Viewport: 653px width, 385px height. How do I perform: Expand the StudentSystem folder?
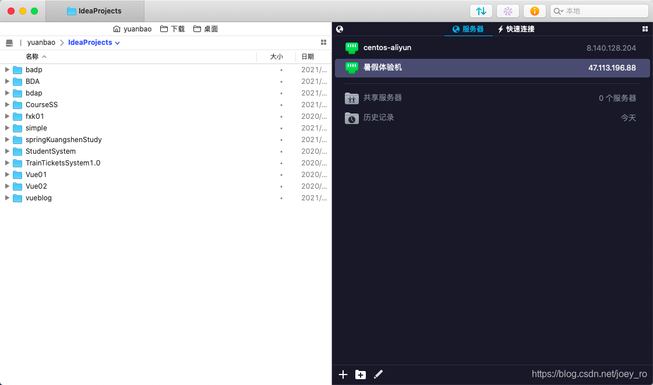click(7, 151)
